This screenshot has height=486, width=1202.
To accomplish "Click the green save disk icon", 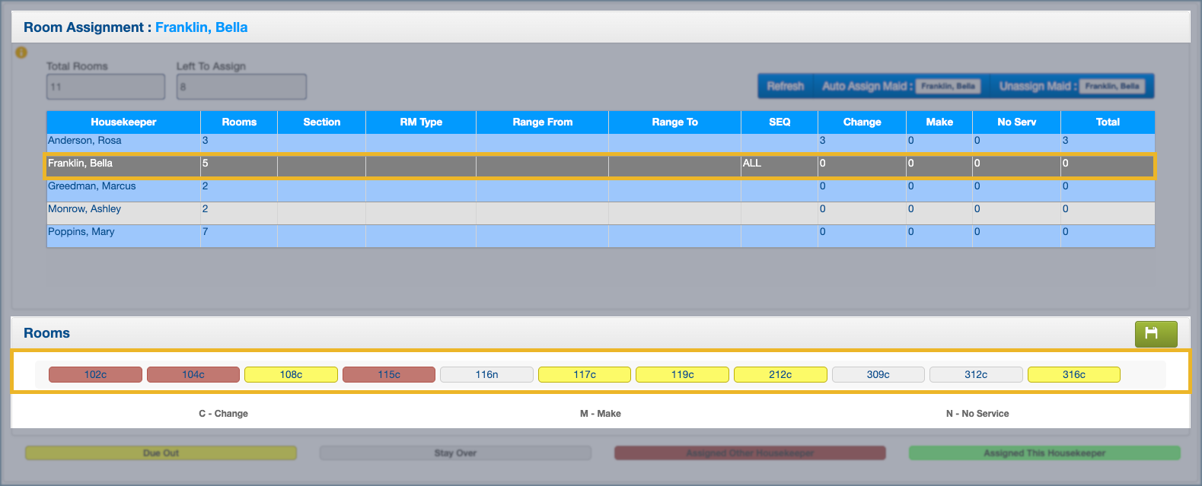I will 1155,334.
